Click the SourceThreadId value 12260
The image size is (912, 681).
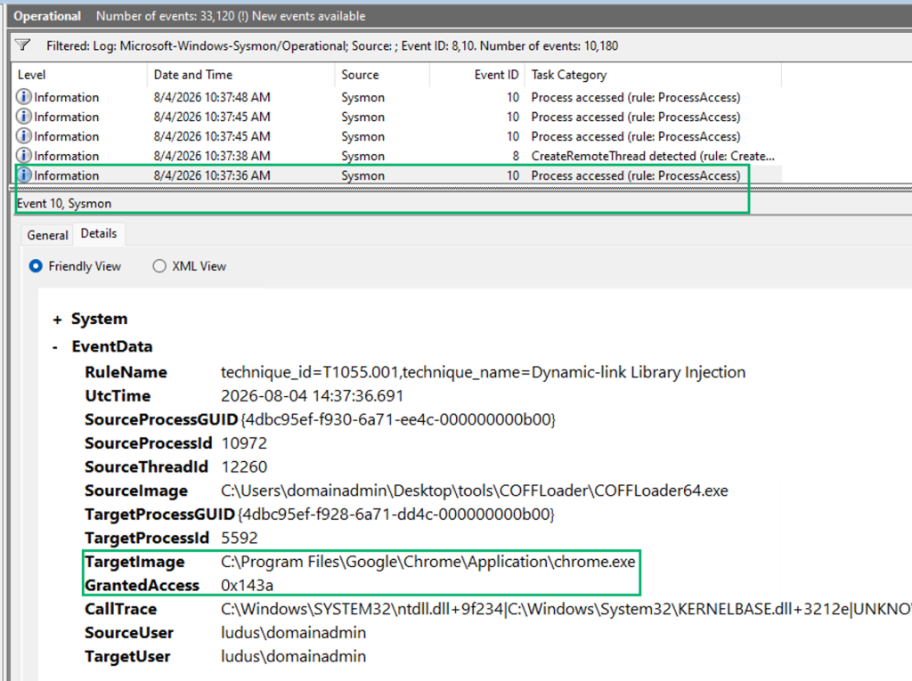tap(244, 467)
